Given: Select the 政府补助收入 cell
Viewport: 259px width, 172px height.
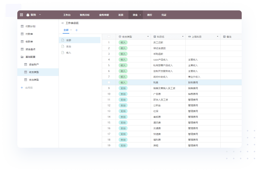Looking at the screenshot, I should click(x=168, y=77).
